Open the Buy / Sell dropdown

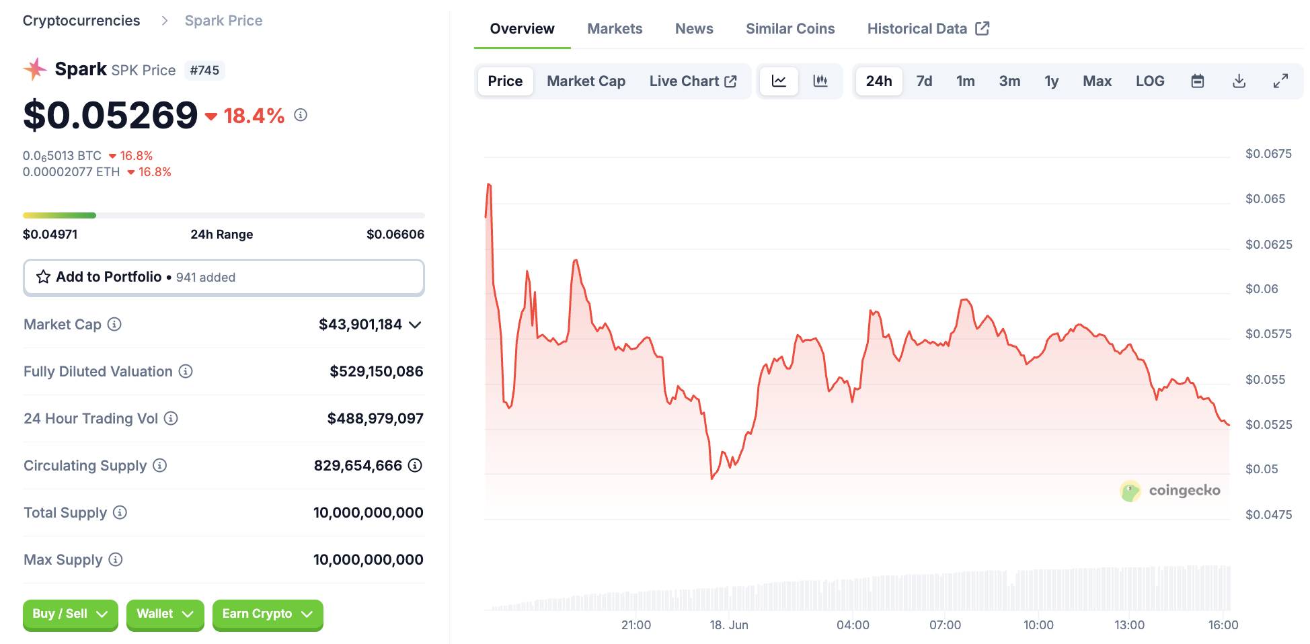(70, 614)
